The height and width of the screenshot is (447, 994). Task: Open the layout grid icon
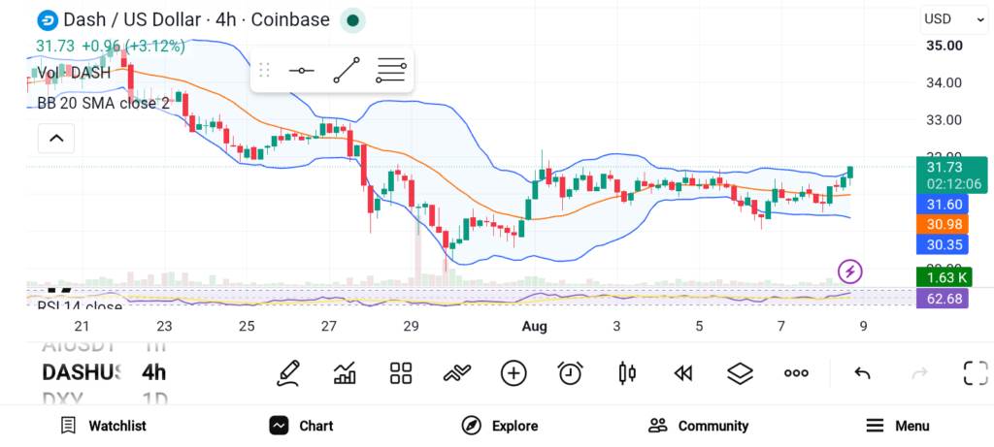[401, 373]
